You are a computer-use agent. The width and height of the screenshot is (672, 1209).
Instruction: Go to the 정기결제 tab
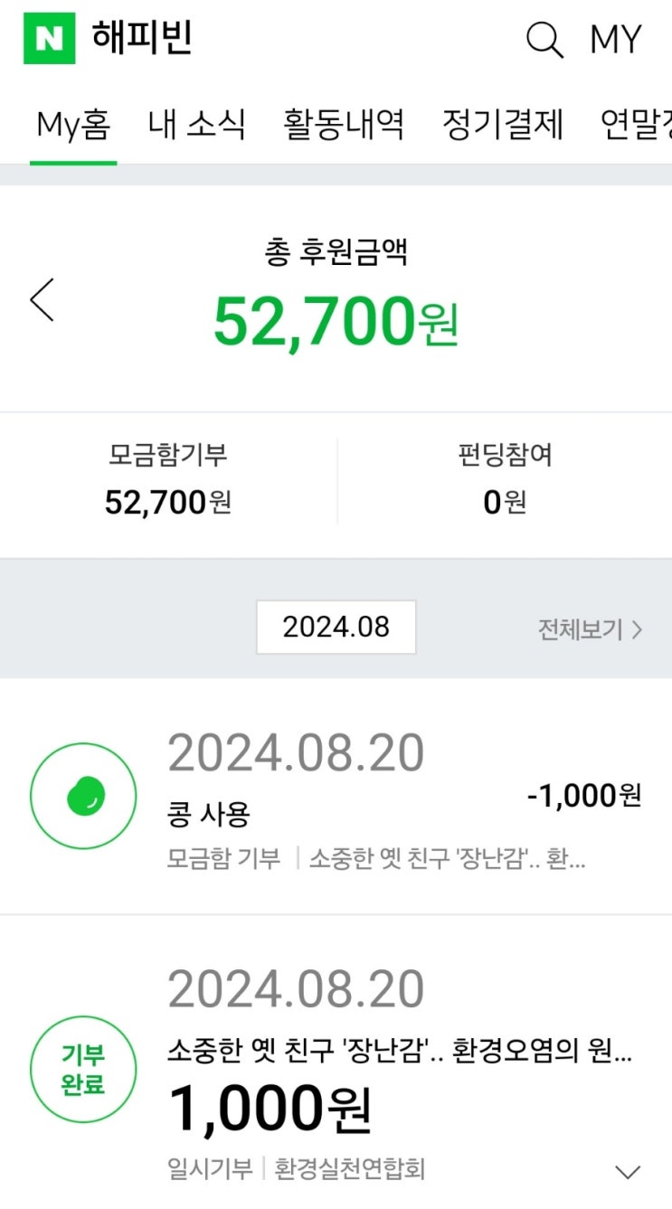[x=503, y=125]
